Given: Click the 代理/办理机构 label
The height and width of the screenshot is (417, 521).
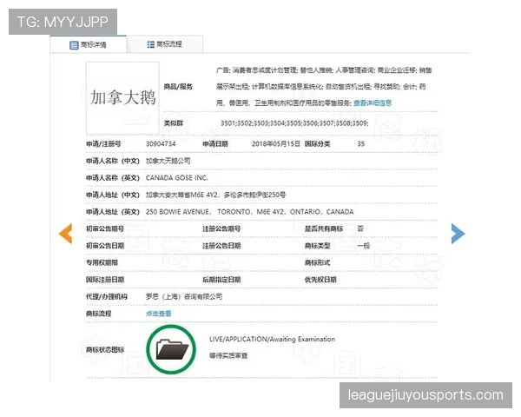Looking at the screenshot, I should pyautogui.click(x=107, y=296).
